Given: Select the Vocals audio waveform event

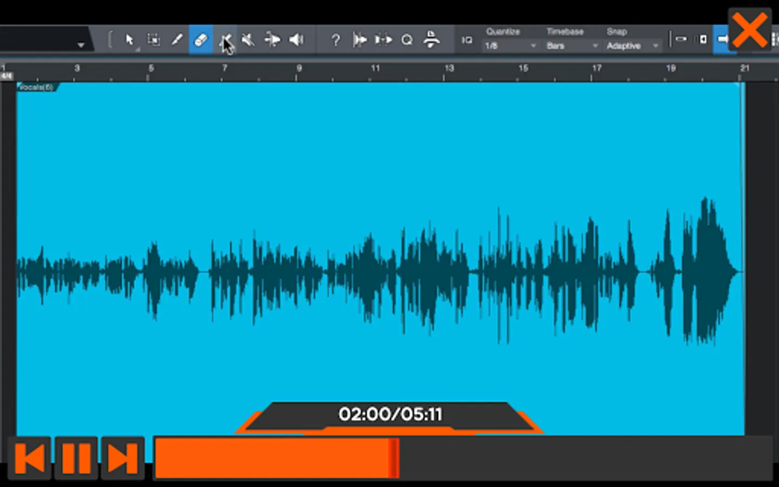Looking at the screenshot, I should coord(380,259).
